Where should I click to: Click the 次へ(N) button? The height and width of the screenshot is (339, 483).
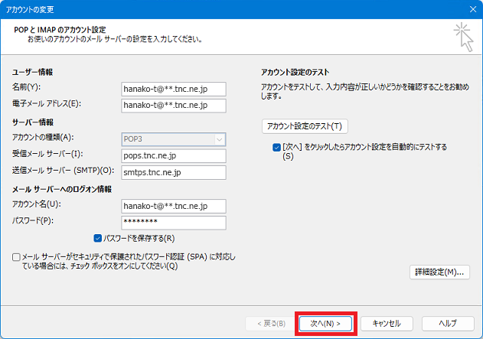(325, 324)
